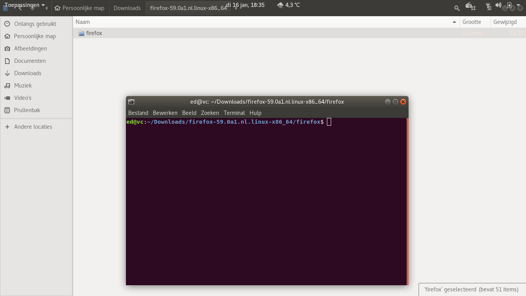Open Prullenbak in the sidebar
Screen dimensions: 526x296
[36, 110]
